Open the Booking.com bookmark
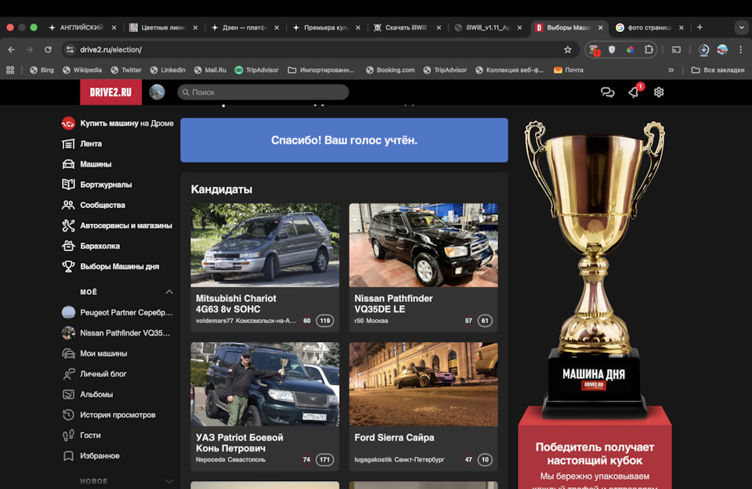Screen dimensions: 752x489 pos(390,70)
